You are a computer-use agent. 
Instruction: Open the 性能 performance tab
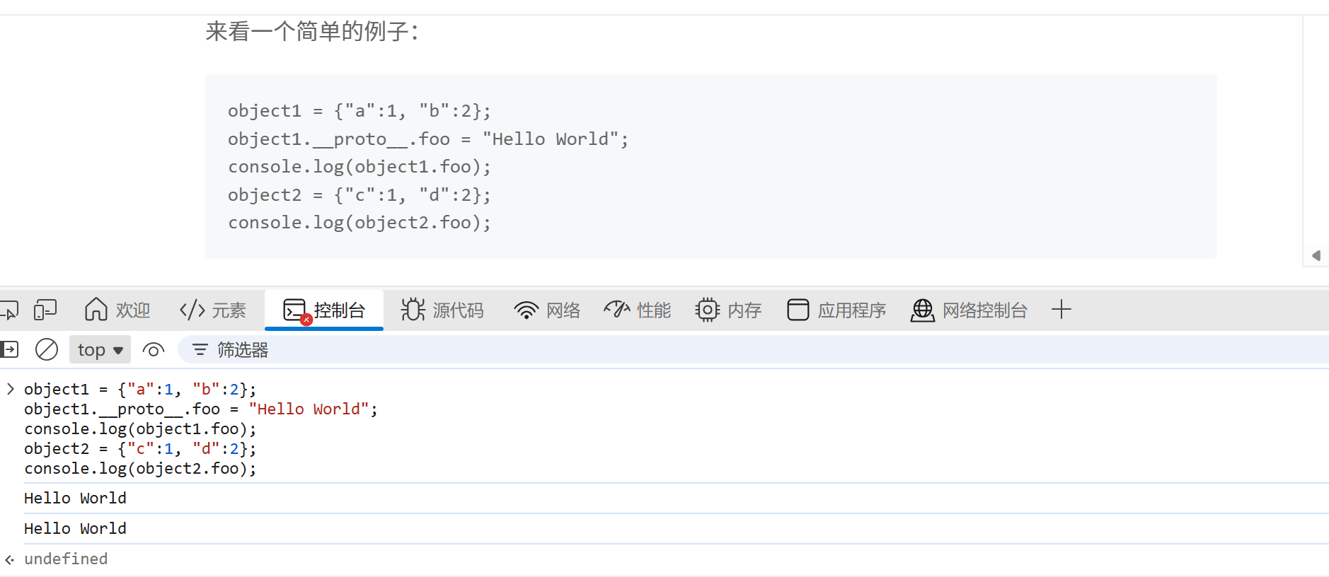pos(637,310)
